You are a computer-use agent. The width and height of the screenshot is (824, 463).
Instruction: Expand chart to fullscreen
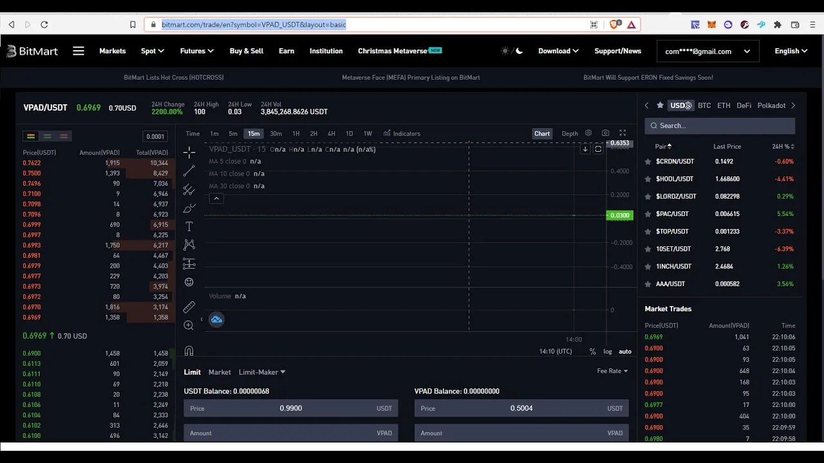coord(623,133)
